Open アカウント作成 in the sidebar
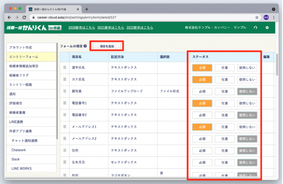The width and height of the screenshot is (283, 184). (x=32, y=48)
